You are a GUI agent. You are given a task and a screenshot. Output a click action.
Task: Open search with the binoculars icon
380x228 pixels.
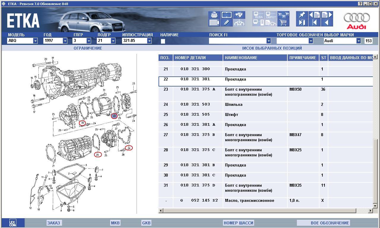[239, 15]
